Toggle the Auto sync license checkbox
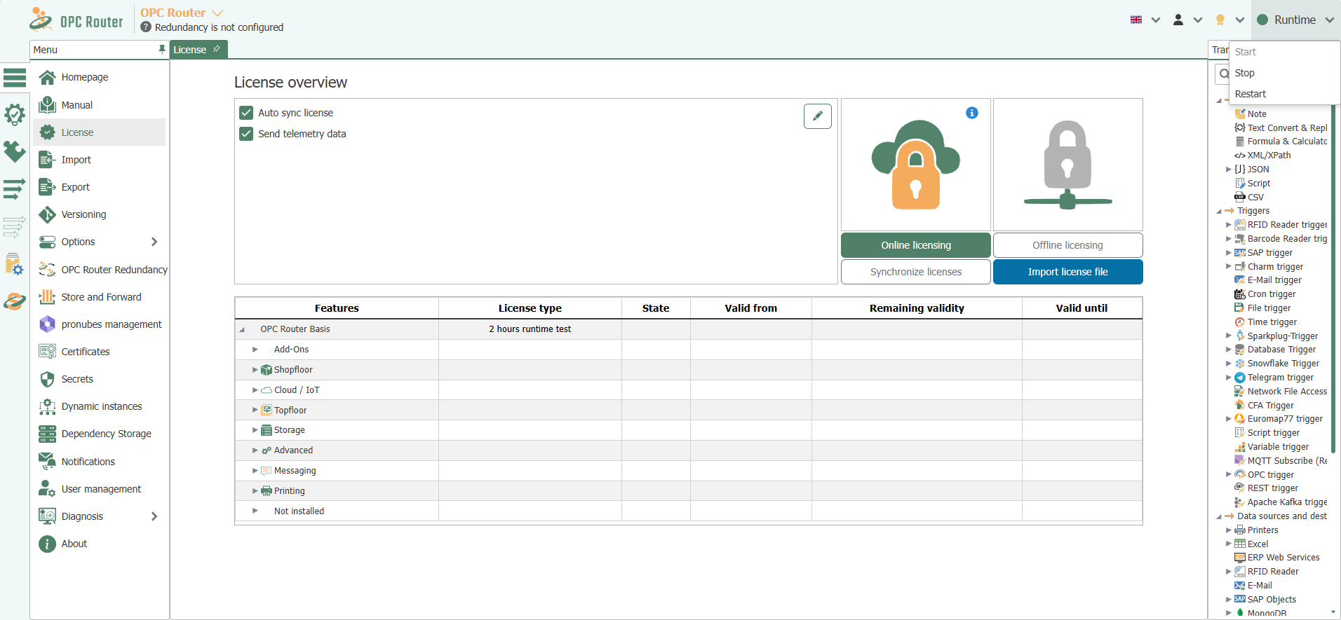The height and width of the screenshot is (620, 1341). tap(246, 113)
